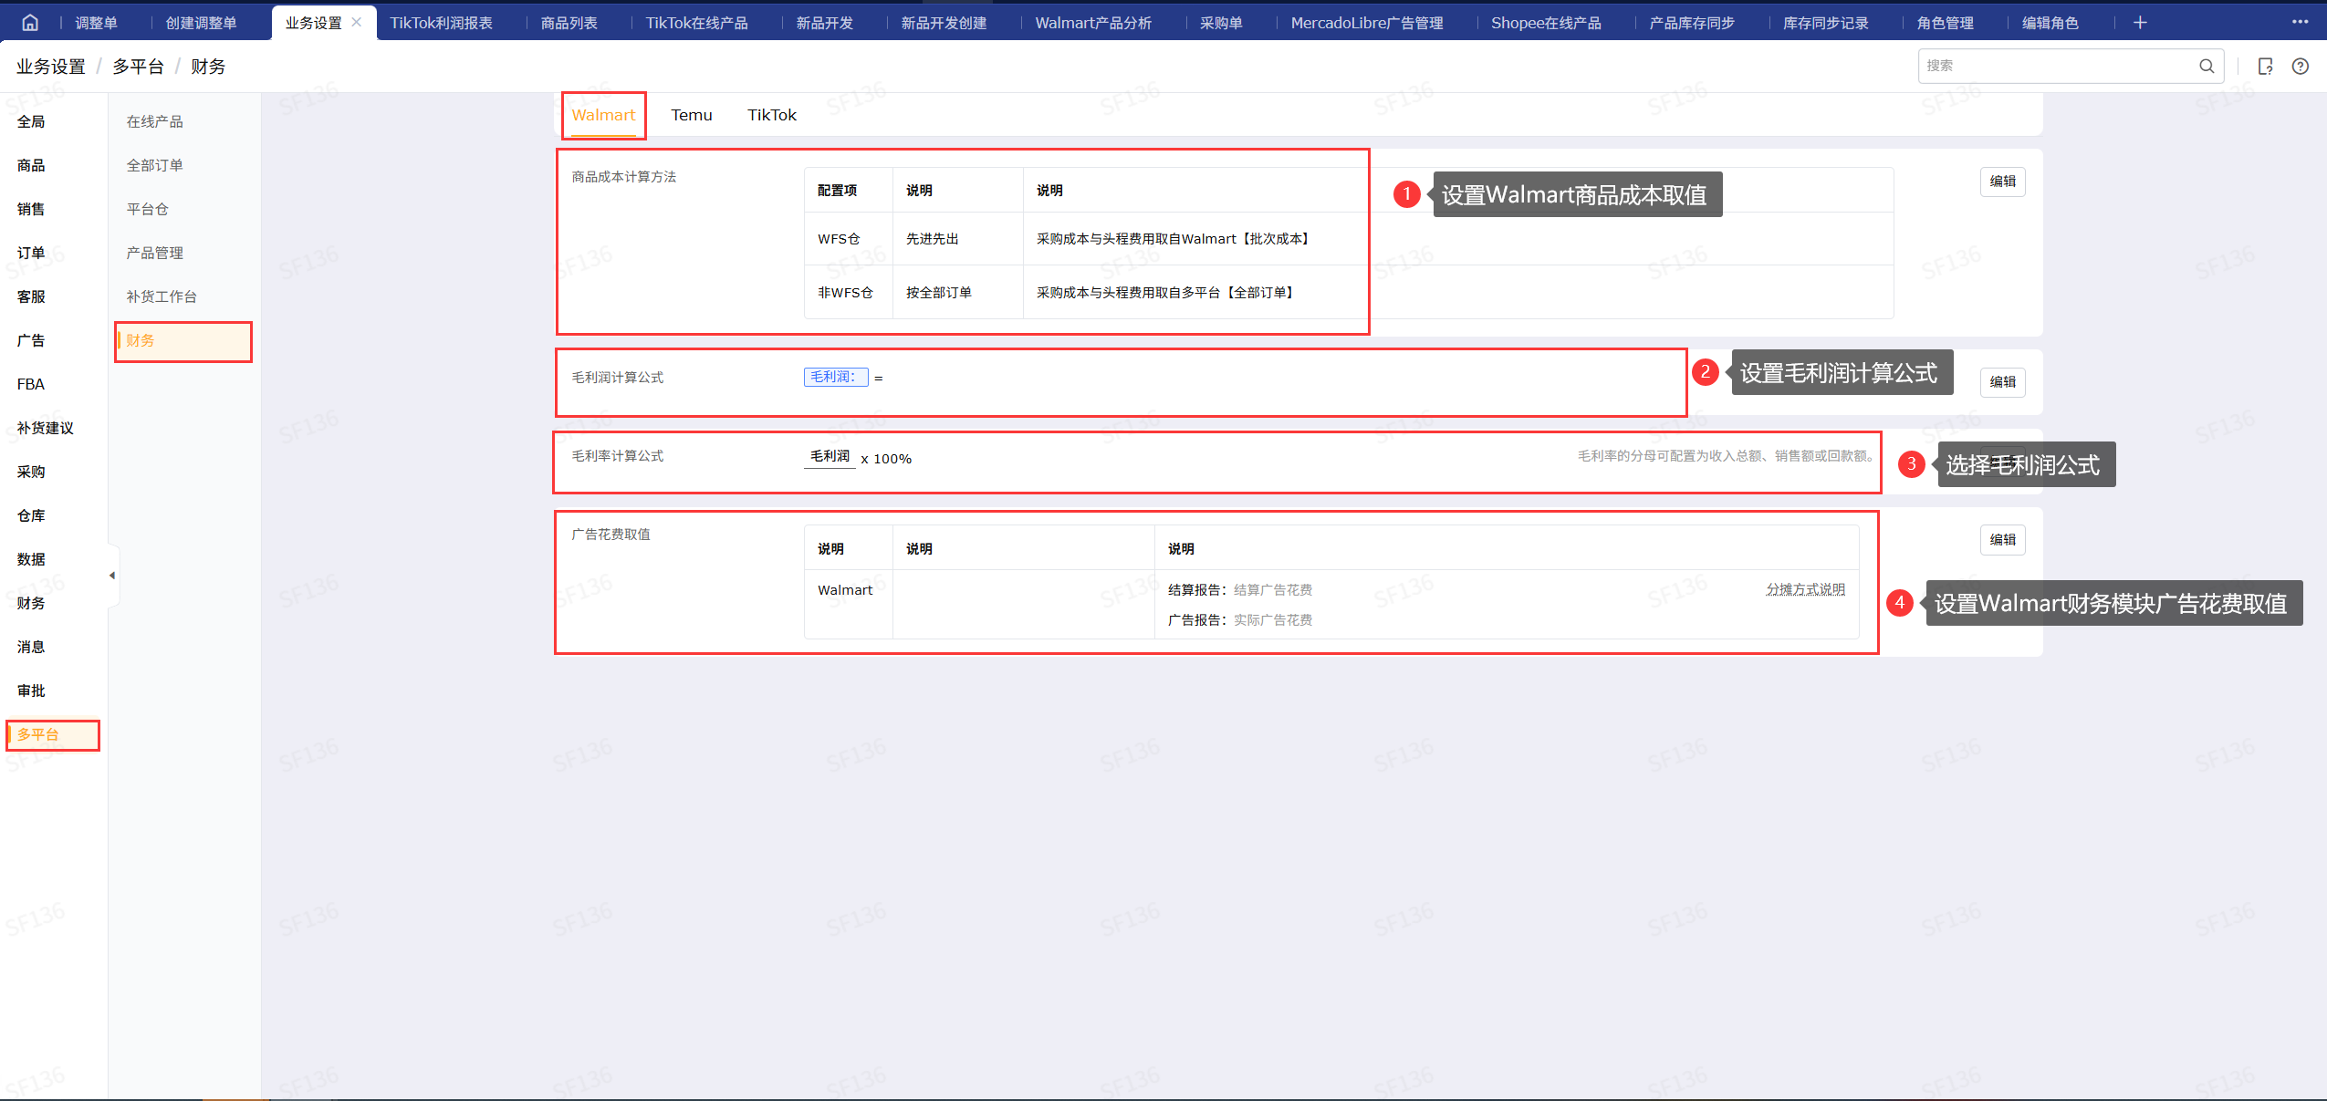Viewport: 2327px width, 1101px height.
Task: Switch to the Walmart tab
Action: pos(603,115)
